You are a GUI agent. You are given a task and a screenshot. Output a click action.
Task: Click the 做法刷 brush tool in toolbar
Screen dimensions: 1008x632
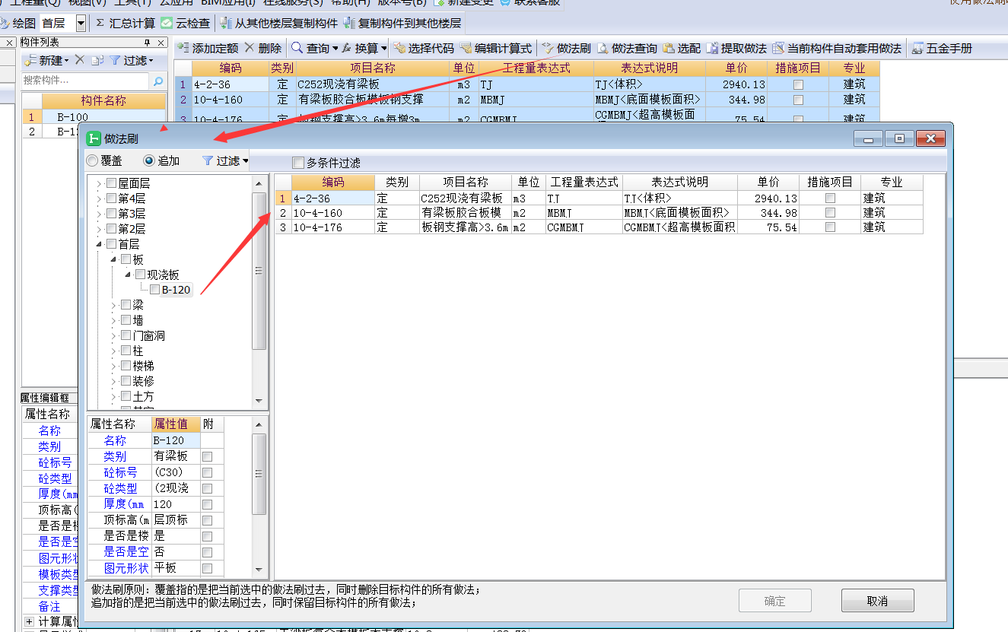(566, 48)
